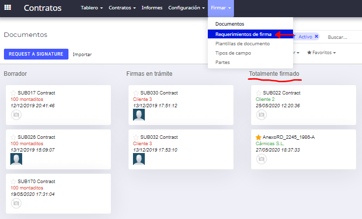
Task: Click camera placeholder on AnexoRD_2245_1986-A card
Action: click(x=262, y=159)
